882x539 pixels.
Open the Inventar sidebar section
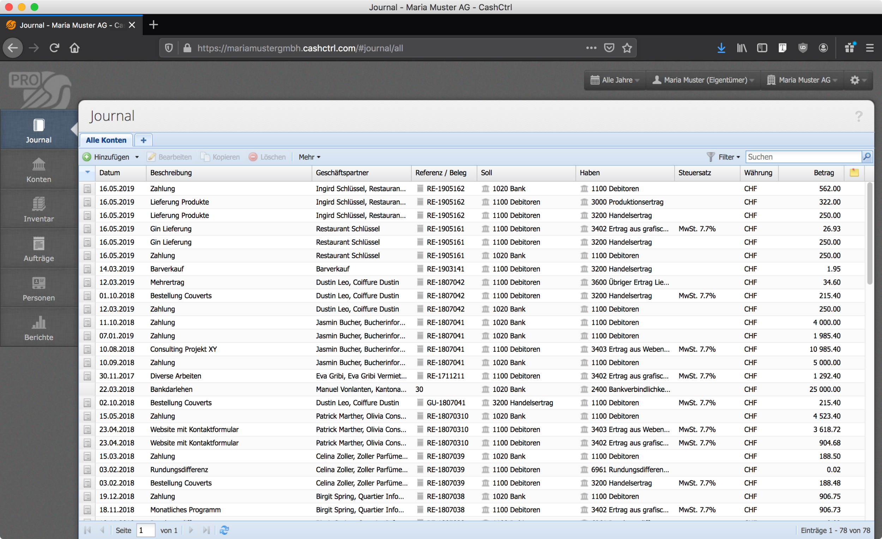click(x=39, y=209)
